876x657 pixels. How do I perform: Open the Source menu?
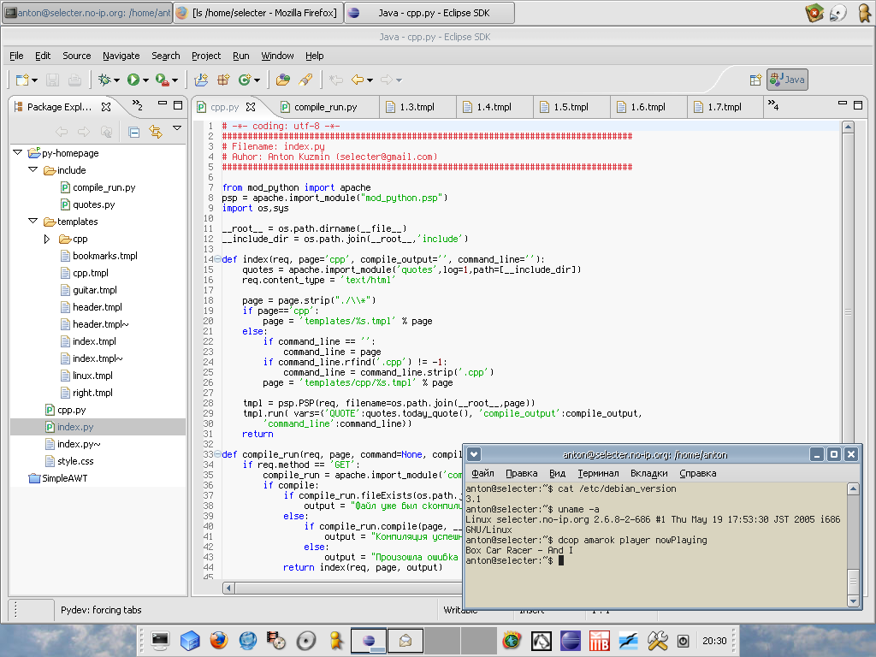76,56
